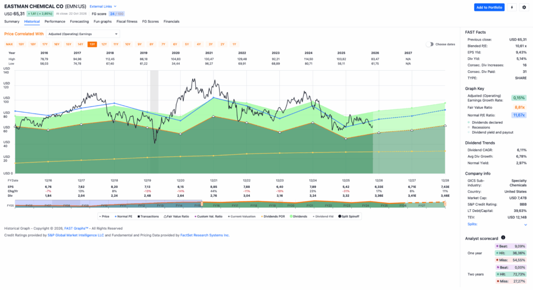Grab the left handle of timeline range slider
The height and width of the screenshot is (290, 533).
click(201, 204)
